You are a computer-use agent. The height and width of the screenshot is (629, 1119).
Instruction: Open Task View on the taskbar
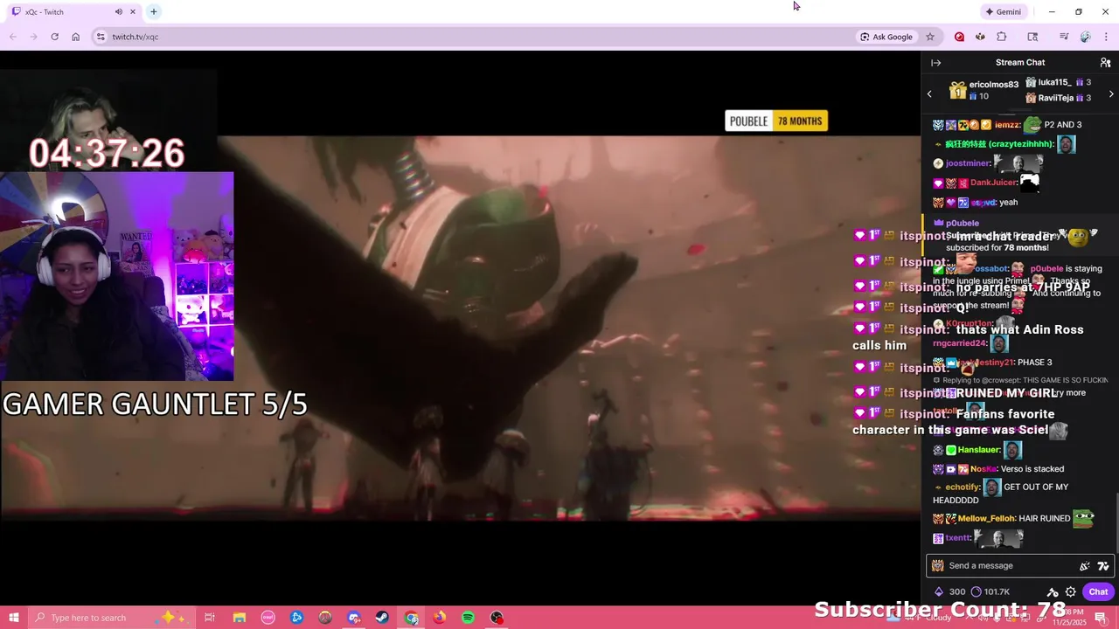210,618
